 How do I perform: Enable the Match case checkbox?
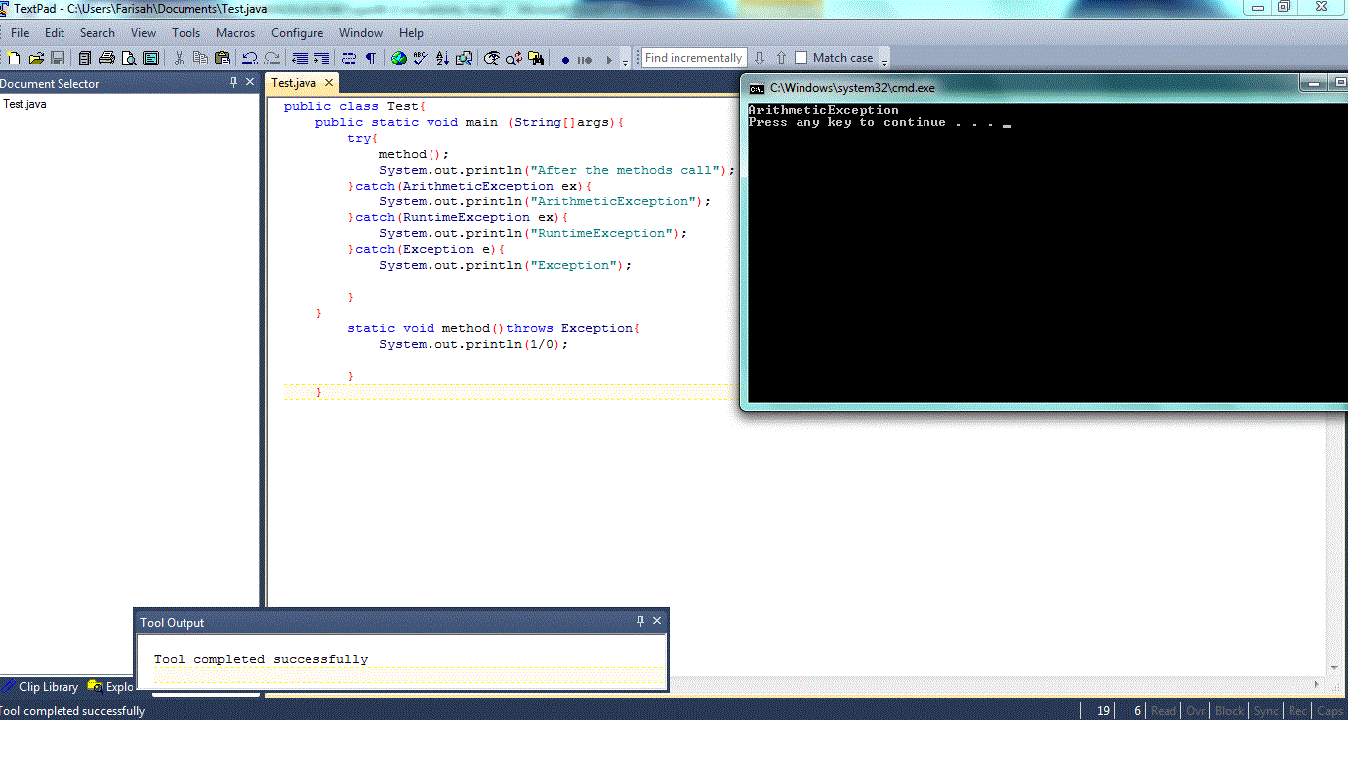[x=801, y=58]
